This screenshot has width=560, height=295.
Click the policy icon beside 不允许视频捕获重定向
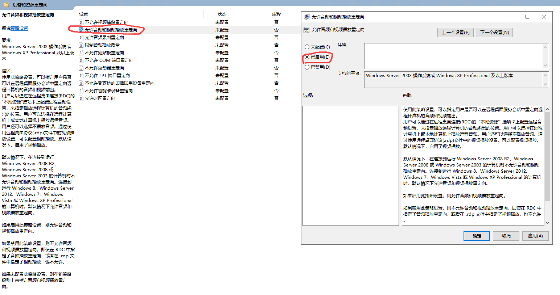pos(81,22)
